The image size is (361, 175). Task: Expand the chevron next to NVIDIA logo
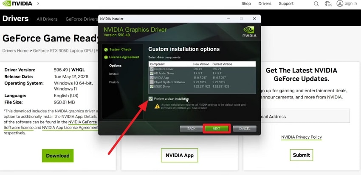[38, 3]
